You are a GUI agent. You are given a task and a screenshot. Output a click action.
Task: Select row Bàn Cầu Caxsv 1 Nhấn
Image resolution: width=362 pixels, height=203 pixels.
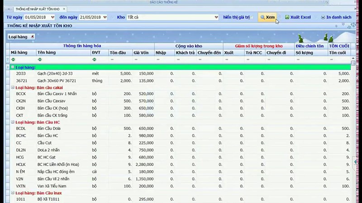pyautogui.click(x=180, y=94)
